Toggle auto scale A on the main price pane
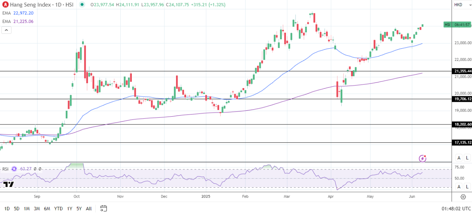 click(459, 158)
